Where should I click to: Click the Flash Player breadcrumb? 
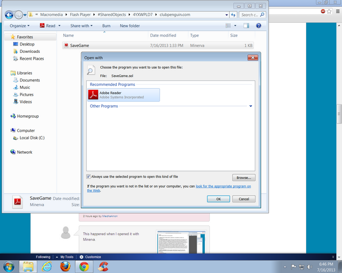80,15
